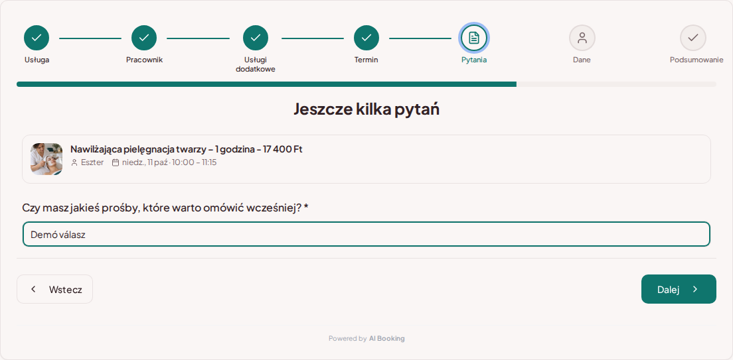Select the Usługi dodatkowe step checkmark
Screen dimensions: 733x360
[255, 38]
